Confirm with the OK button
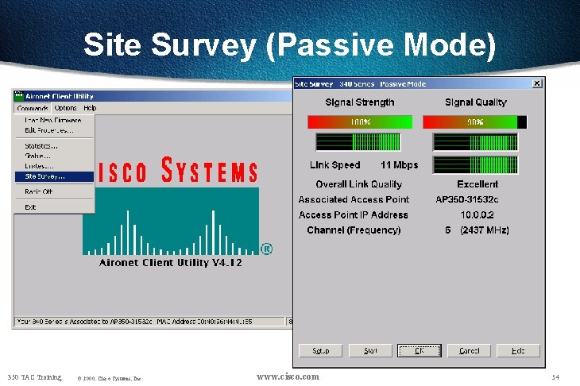Viewport: 580px width, 386px height. [x=419, y=350]
